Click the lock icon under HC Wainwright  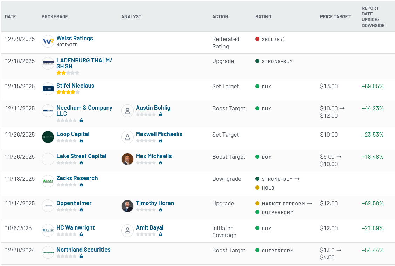[81, 234]
